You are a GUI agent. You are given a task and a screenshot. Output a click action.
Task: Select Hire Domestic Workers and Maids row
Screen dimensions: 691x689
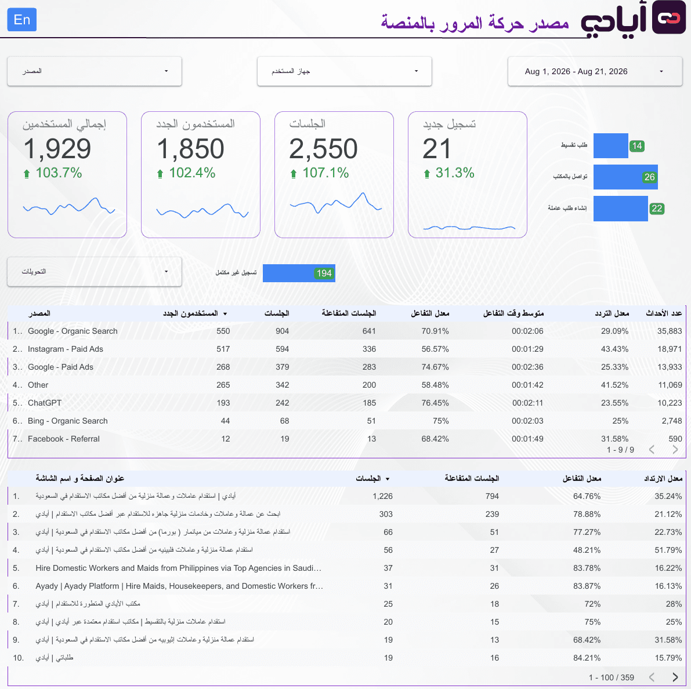(x=346, y=568)
